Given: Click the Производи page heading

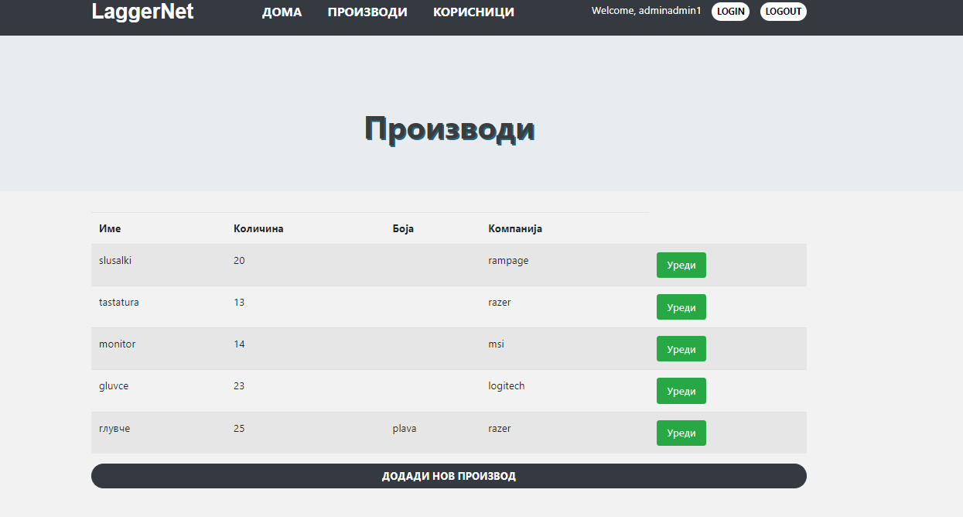Looking at the screenshot, I should (449, 128).
